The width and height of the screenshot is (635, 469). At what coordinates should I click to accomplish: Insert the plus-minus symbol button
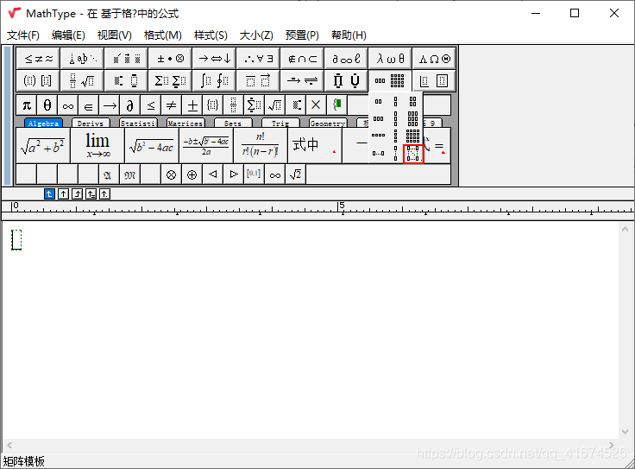point(192,105)
